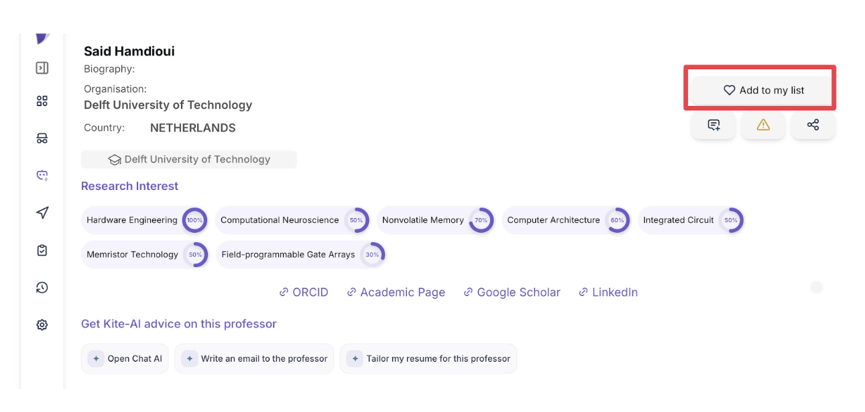The height and width of the screenshot is (412, 865).
Task: Open settings gear in sidebar
Action: [x=42, y=325]
